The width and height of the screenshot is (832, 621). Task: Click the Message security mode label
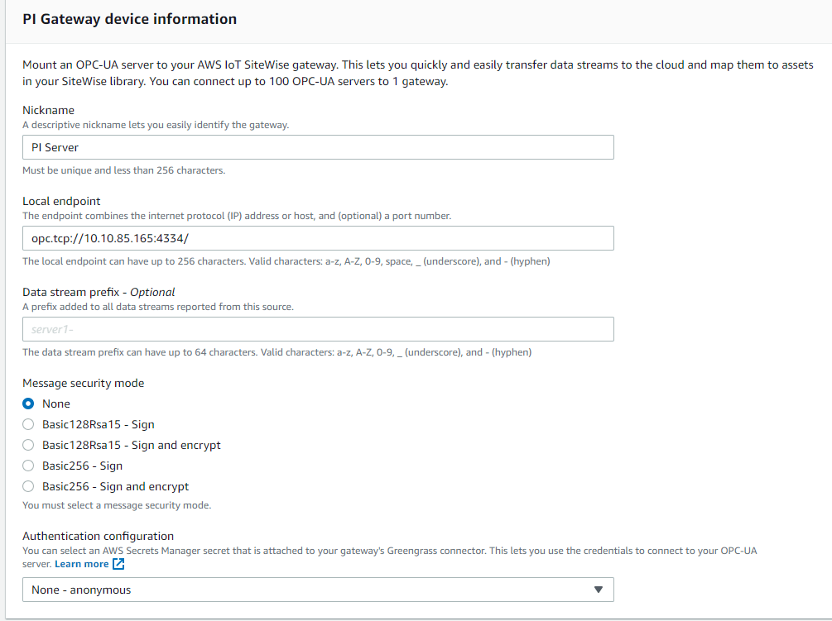point(83,383)
